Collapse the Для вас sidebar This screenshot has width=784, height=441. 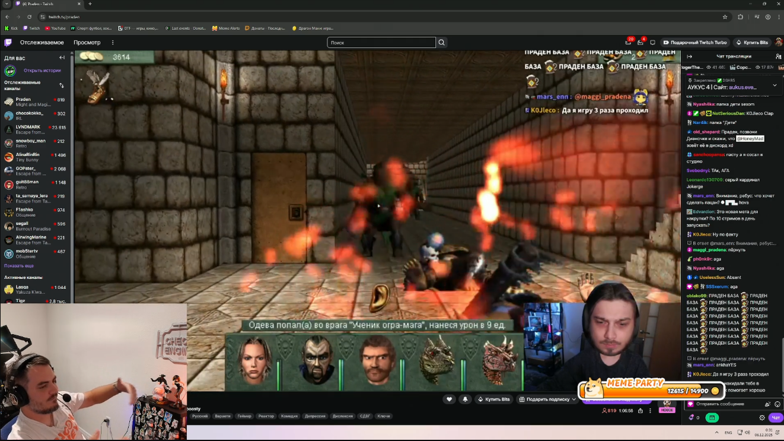coord(62,58)
